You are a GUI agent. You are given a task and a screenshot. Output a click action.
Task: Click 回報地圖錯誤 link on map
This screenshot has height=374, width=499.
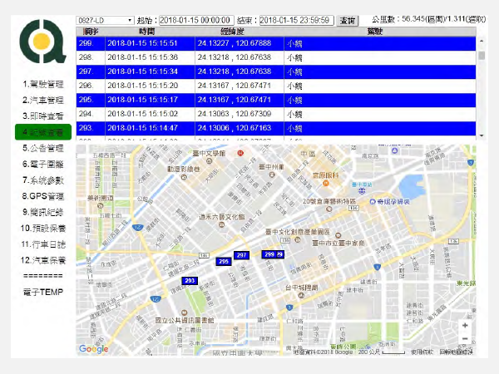click(x=457, y=352)
